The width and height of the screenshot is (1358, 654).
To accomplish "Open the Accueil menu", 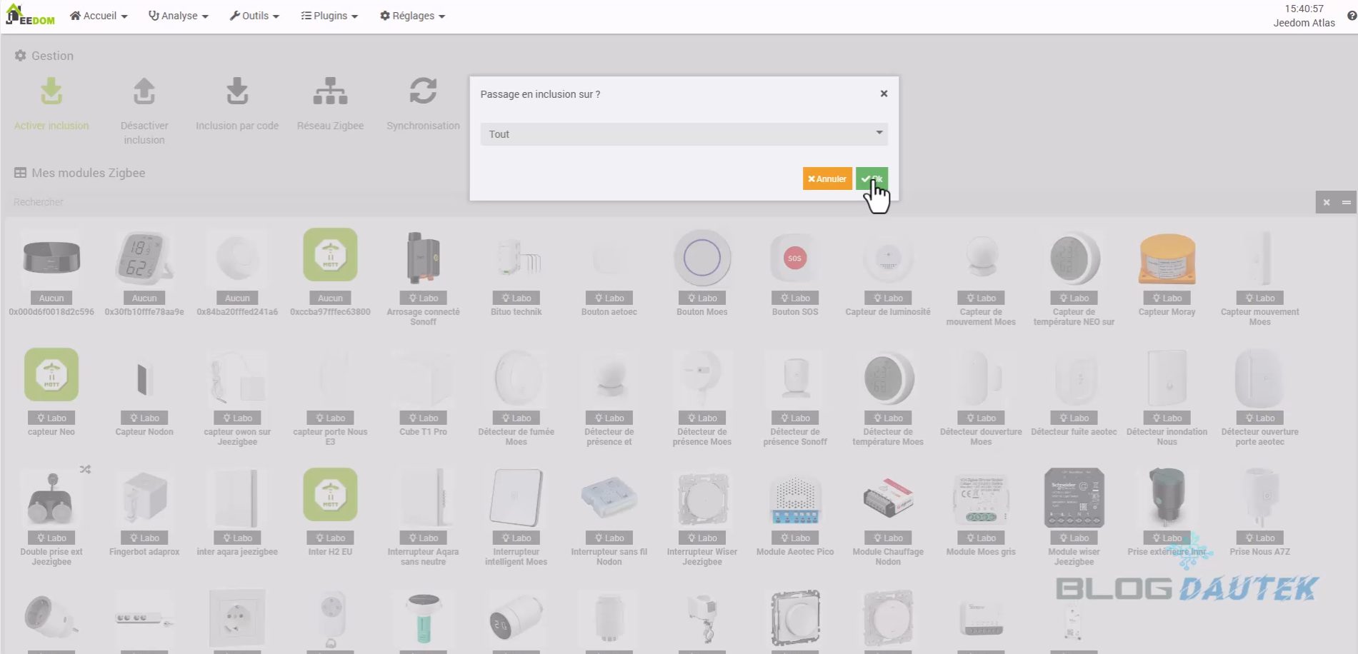I will tap(99, 16).
